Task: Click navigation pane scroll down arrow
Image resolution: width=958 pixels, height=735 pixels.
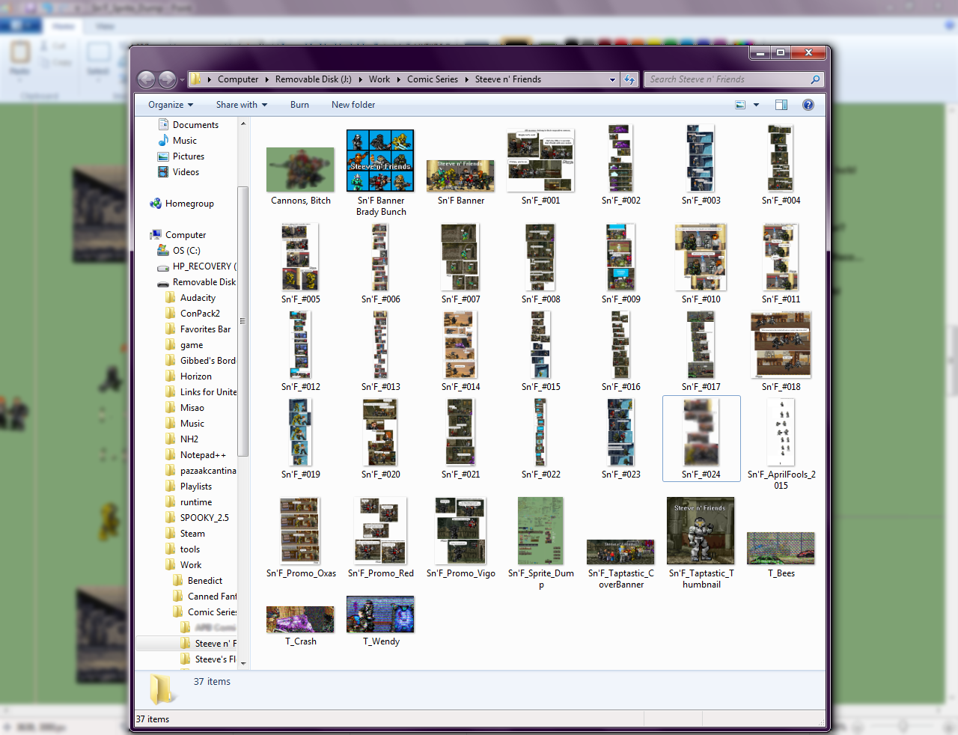Action: point(242,663)
